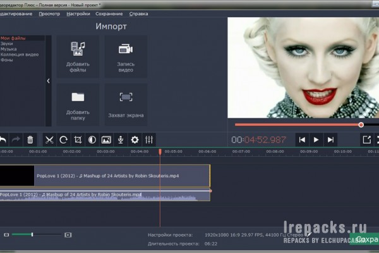Select Музыка in sidebar list

[x=9, y=49]
